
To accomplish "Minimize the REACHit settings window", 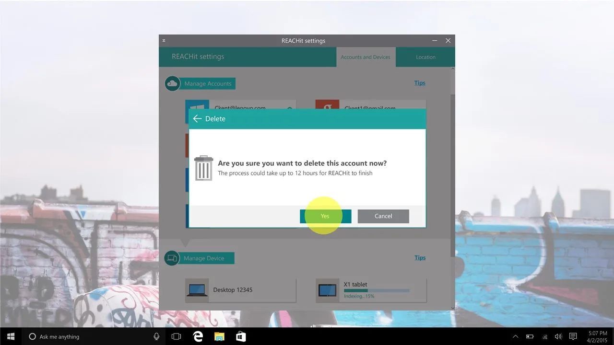I will point(435,41).
